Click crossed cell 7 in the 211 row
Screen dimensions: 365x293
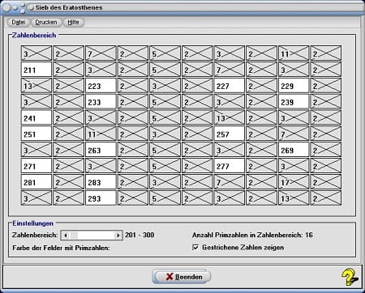(230, 70)
